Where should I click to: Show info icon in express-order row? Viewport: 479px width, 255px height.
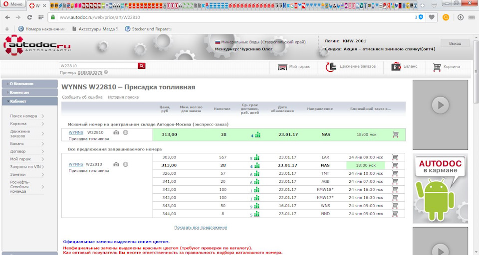(126, 132)
